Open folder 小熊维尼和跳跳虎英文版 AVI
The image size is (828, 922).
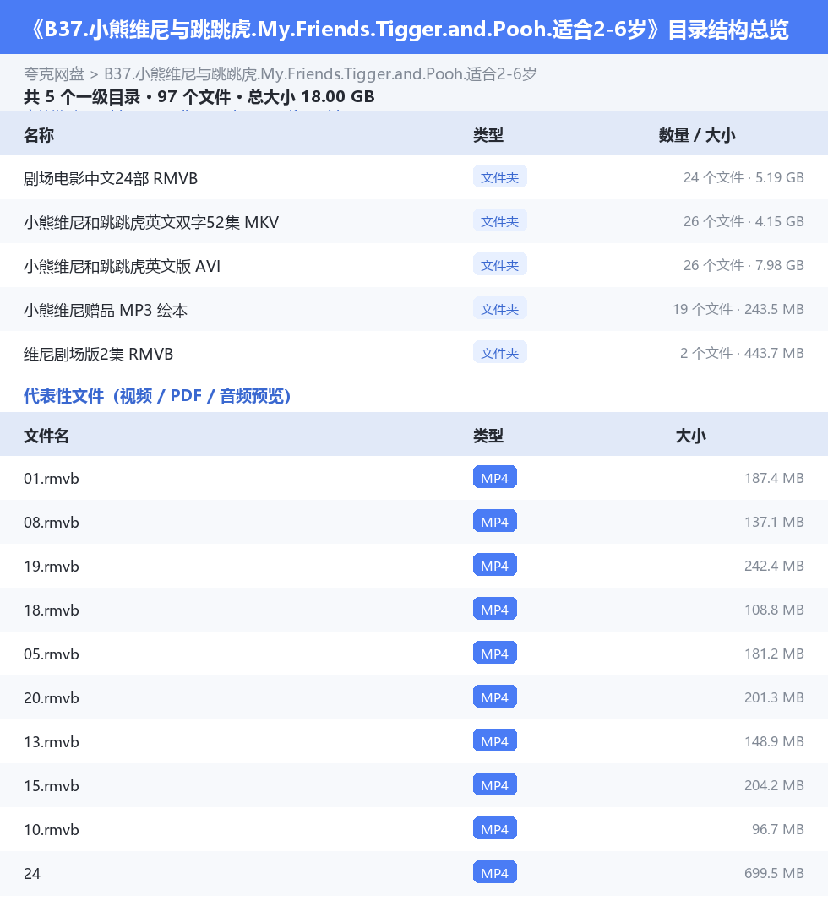click(x=122, y=266)
